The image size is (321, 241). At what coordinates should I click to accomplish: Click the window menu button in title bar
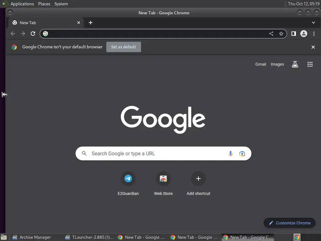[x=10, y=13]
